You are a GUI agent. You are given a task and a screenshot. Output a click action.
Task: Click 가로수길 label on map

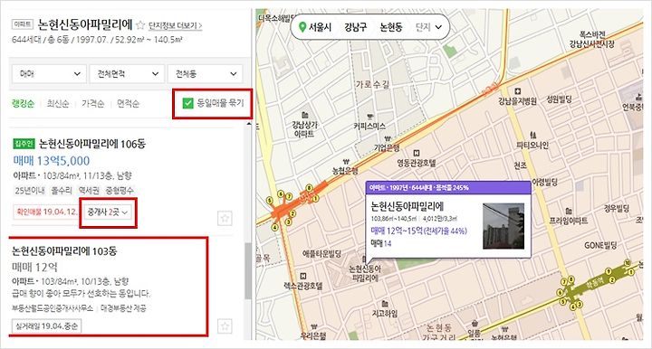coord(372,84)
